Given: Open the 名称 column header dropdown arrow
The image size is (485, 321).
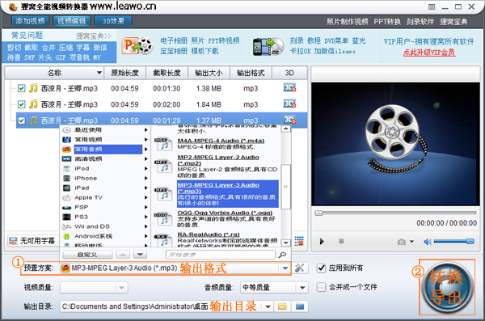Looking at the screenshot, I should pyautogui.click(x=99, y=73).
